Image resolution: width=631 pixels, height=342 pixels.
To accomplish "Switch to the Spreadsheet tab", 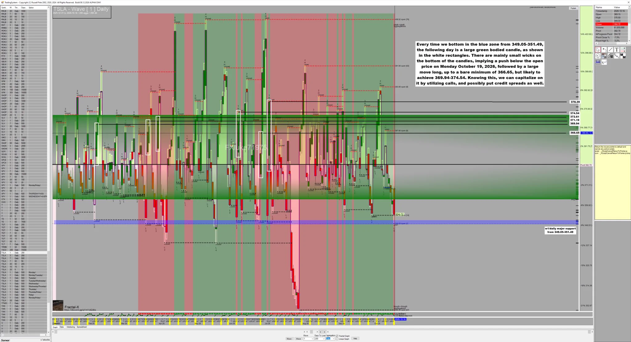I will [x=82, y=327].
